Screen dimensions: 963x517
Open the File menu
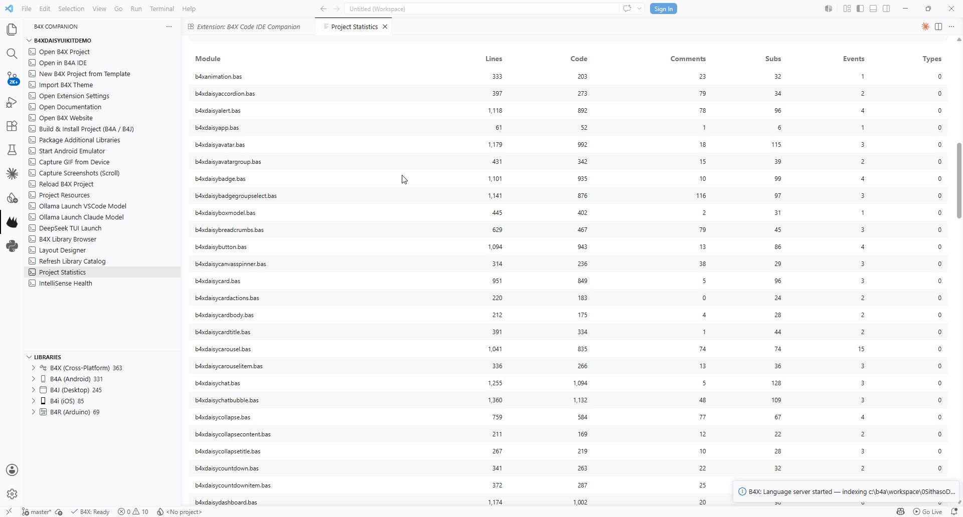click(27, 9)
